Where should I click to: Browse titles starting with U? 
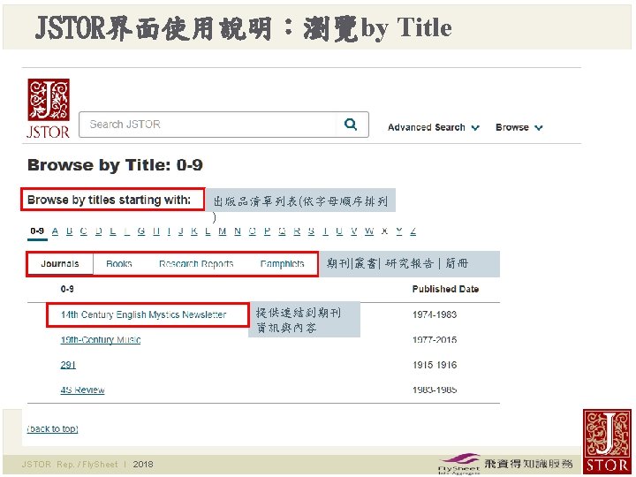click(x=339, y=231)
